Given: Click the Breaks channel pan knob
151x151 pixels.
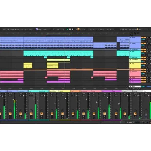Looking at the screenshot, I should [10, 111].
